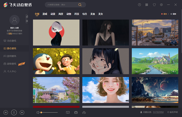
Task: Open the skin shirt icon
Action: pos(154,5)
